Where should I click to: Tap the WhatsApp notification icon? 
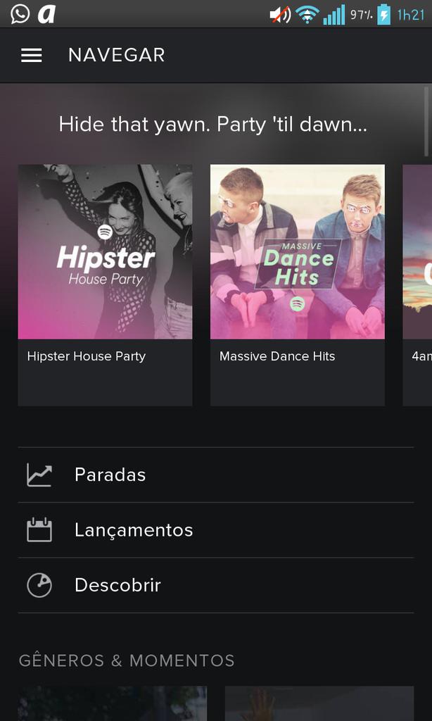20,14
